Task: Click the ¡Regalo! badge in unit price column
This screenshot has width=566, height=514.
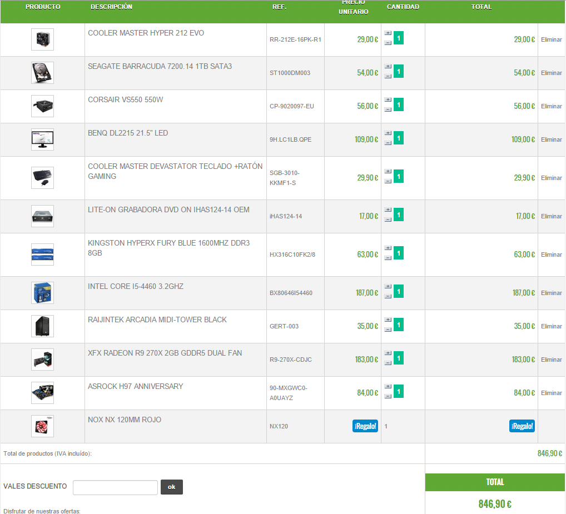Action: 365,426
